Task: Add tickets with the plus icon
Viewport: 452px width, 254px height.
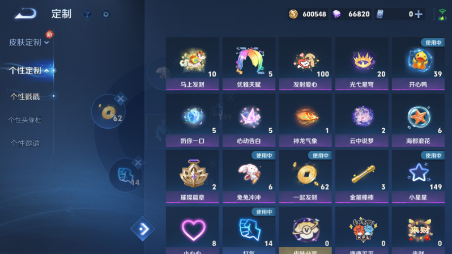Action: [x=419, y=14]
